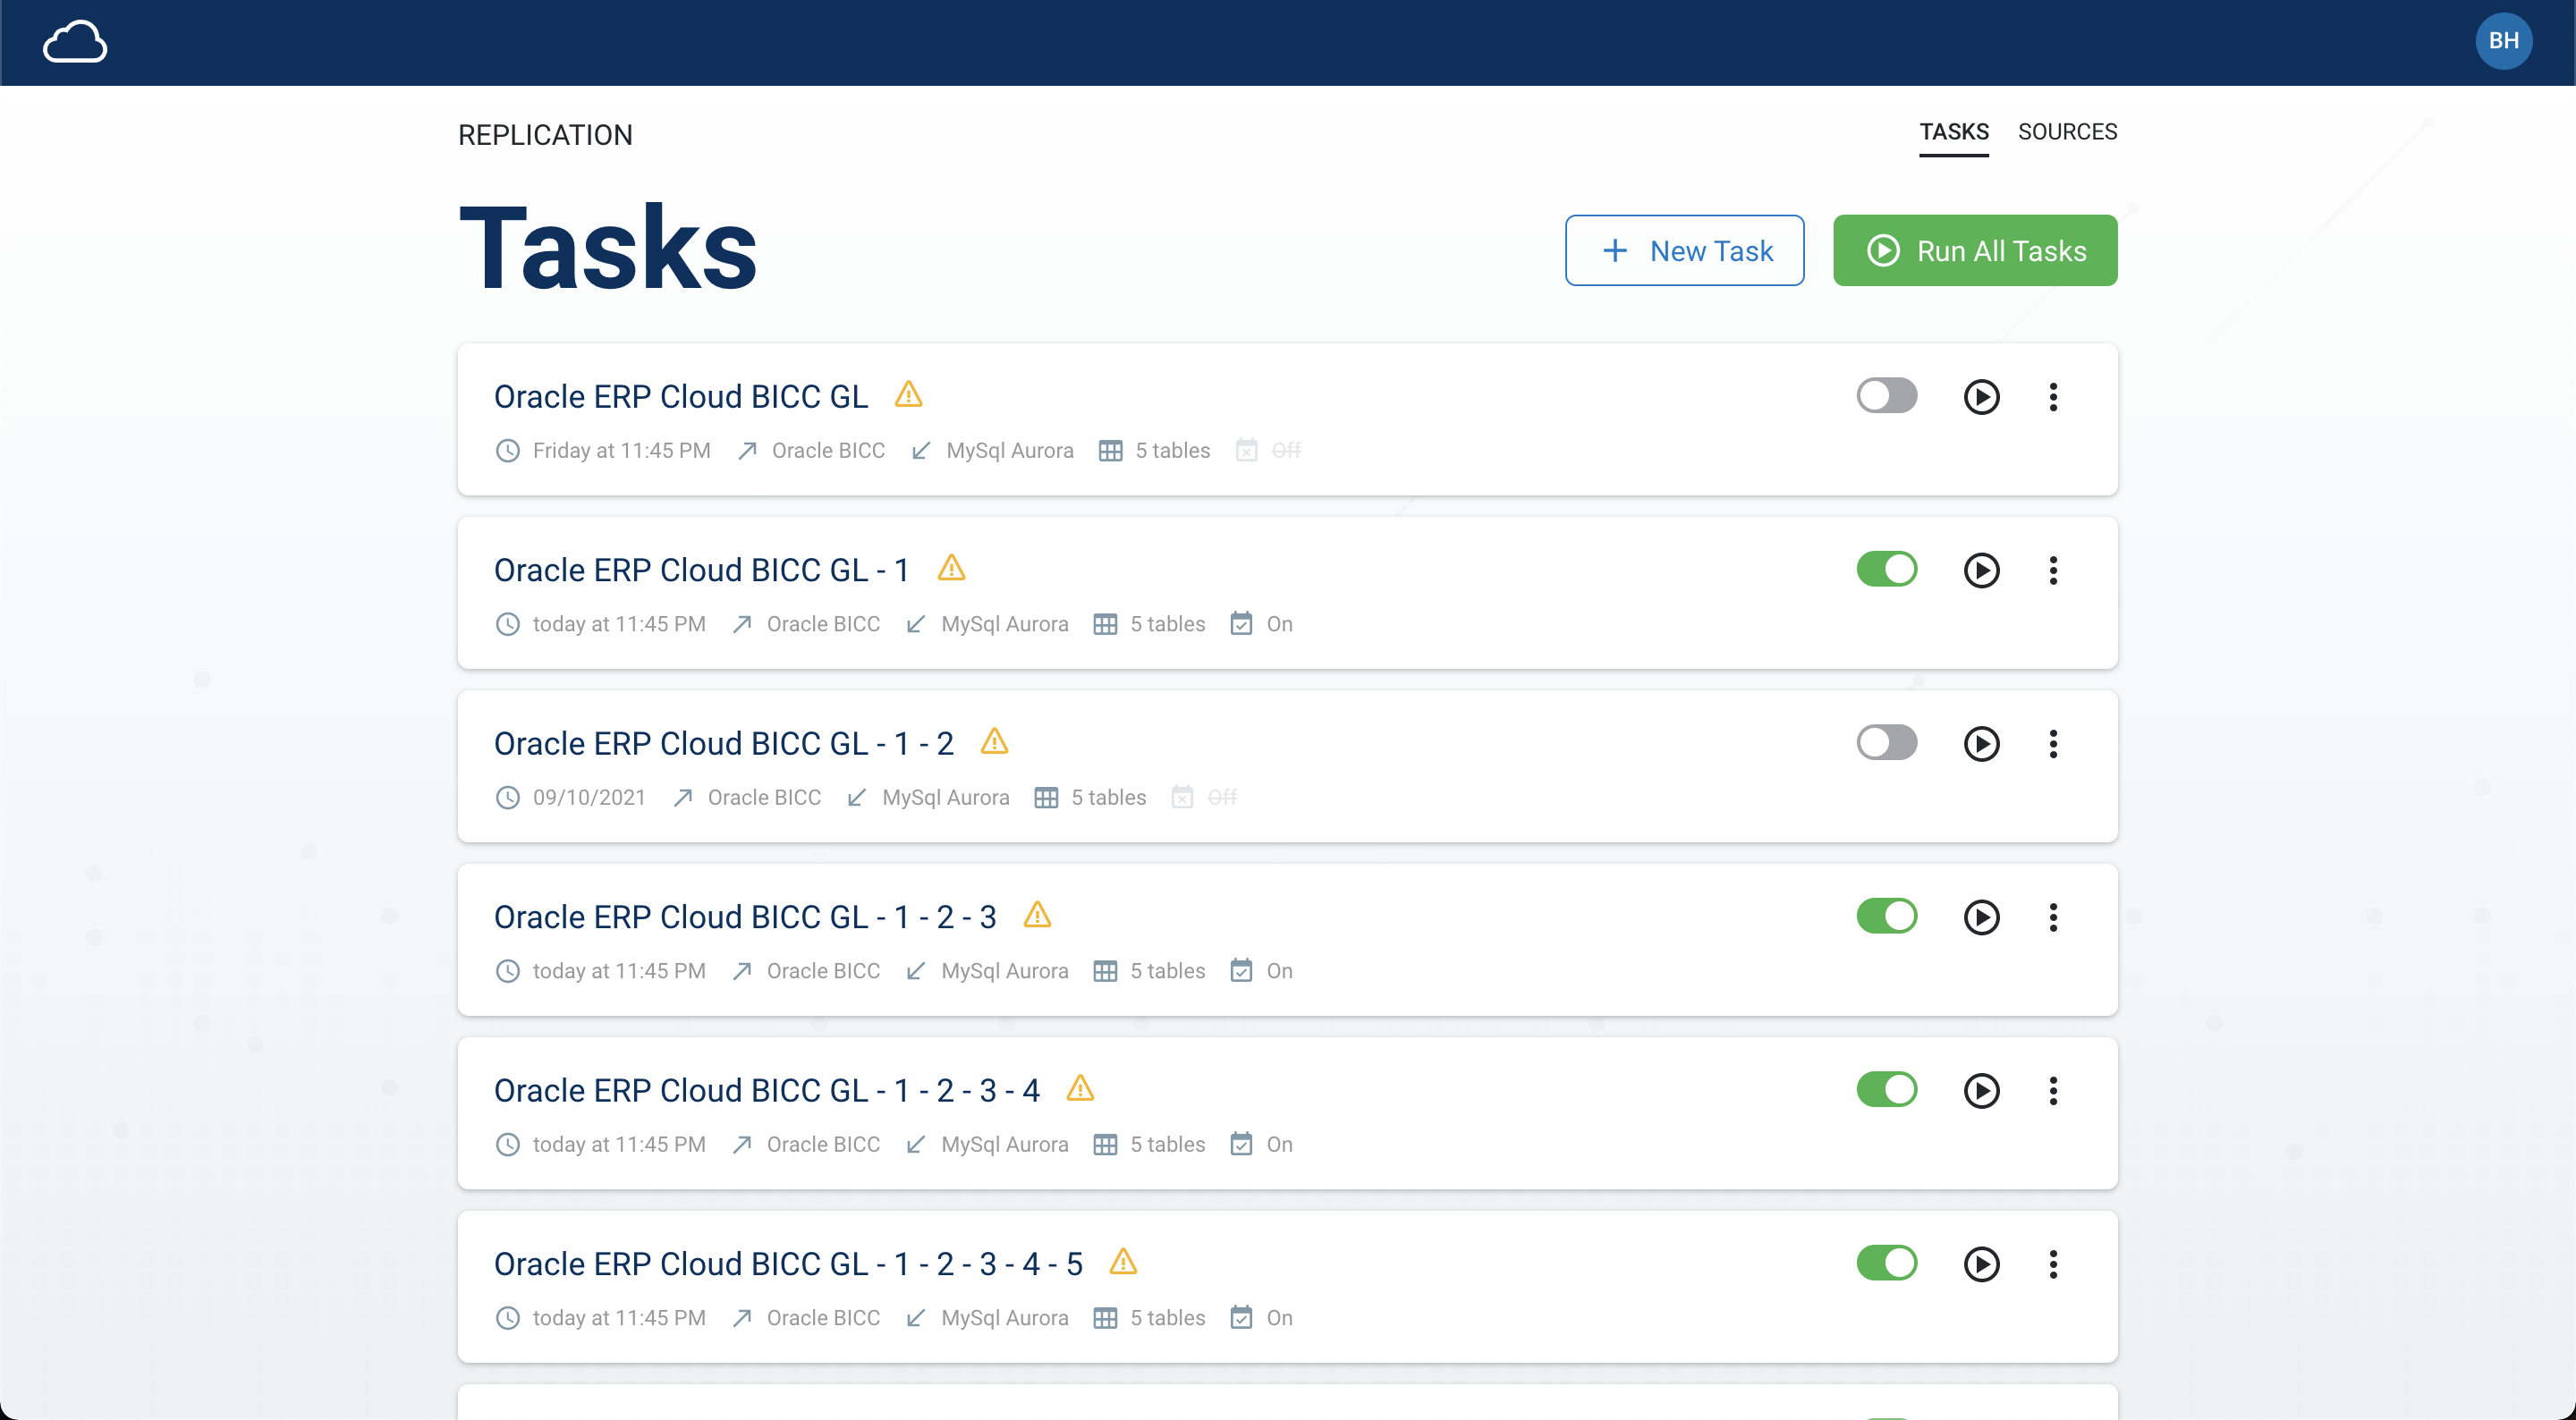Screen dimensions: 2576x1420
Task: Open task title Oracle ERP Cloud BICC GL - 1 - 2 - 3 - 4
Action: [766, 1090]
